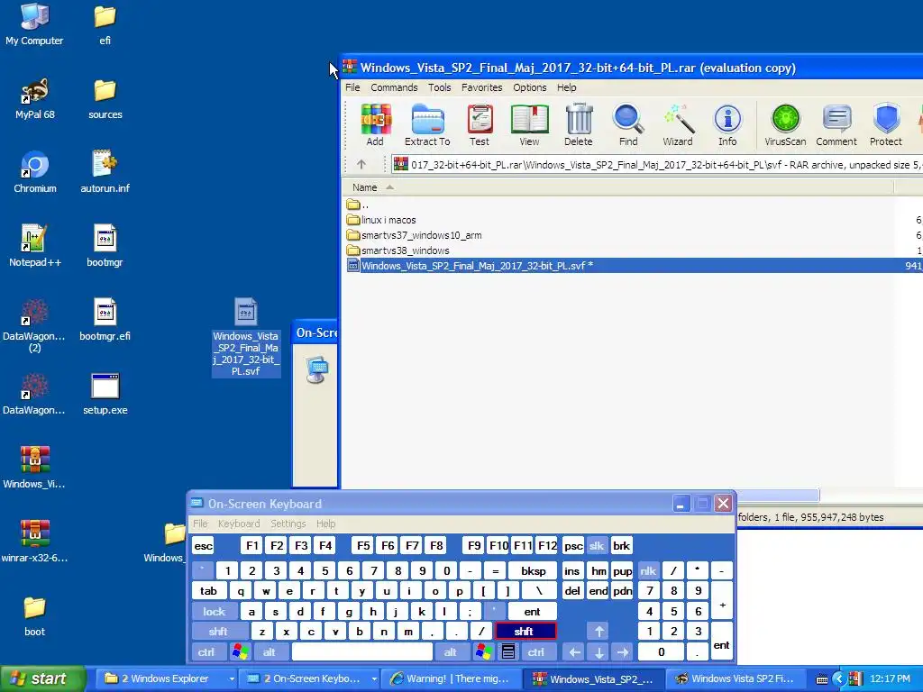Click the spacebar on On-Screen Keyboard

pyautogui.click(x=362, y=652)
